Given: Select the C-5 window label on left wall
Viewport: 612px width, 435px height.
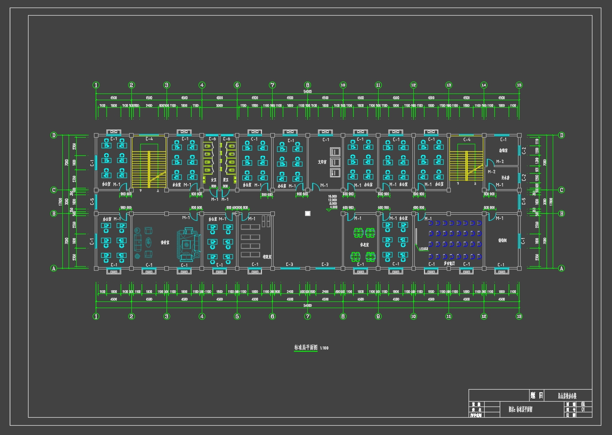Looking at the screenshot, I should (92, 202).
